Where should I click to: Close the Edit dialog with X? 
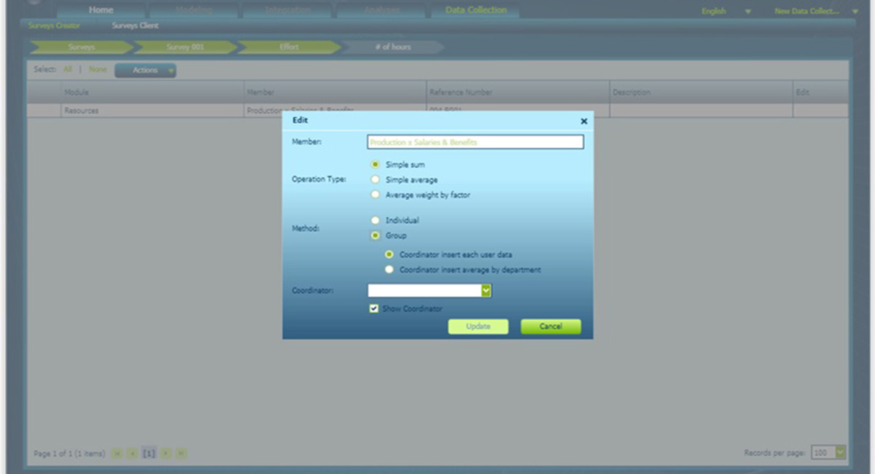coord(583,122)
